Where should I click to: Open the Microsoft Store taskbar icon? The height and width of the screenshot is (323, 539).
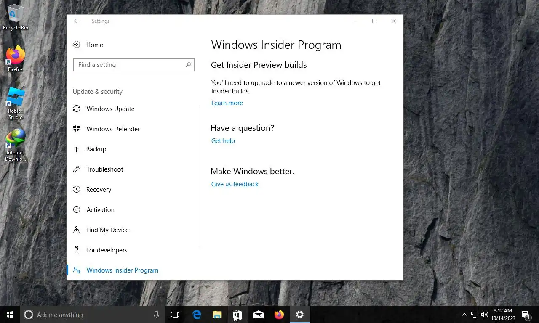pyautogui.click(x=237, y=315)
